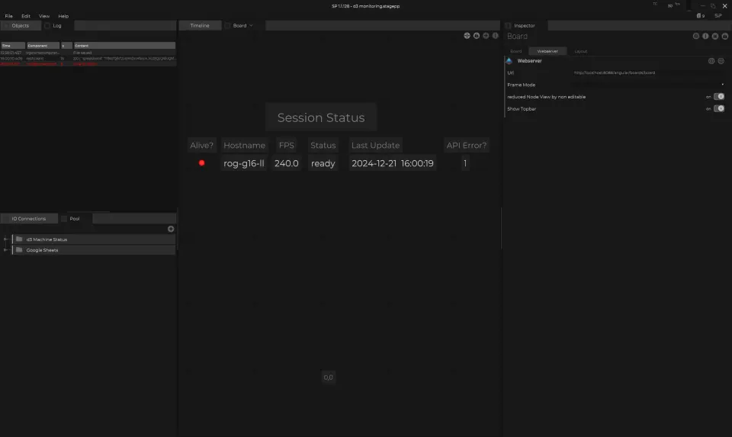Click the lock icon in Inspector header
The height and width of the screenshot is (437, 732).
coord(725,36)
